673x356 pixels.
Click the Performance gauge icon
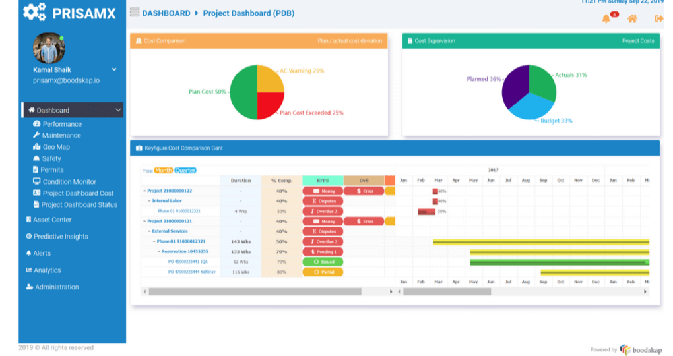point(36,123)
